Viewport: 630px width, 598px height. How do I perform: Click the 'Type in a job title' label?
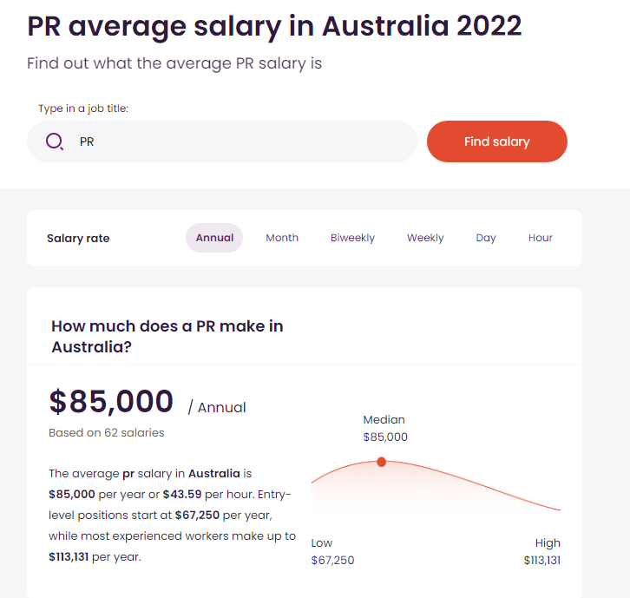coord(83,108)
